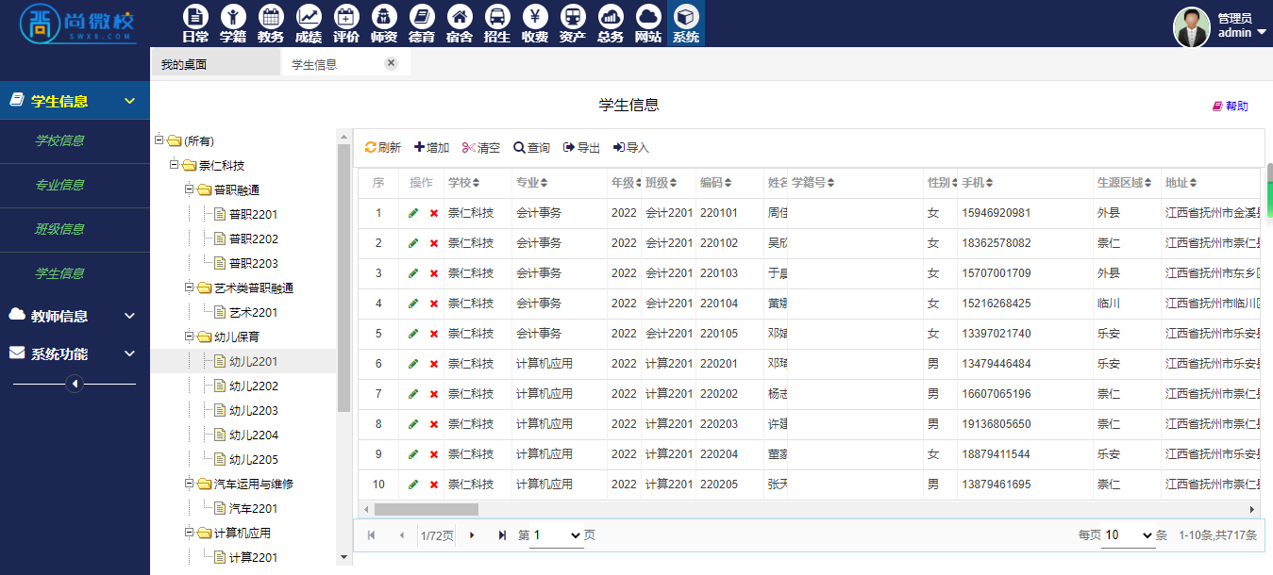Collapse the 普职融通 tree node
Image resolution: width=1273 pixels, height=575 pixels.
189,189
